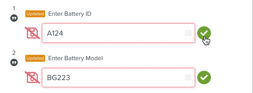Click the BG223 value text
253x93 pixels.
point(58,78)
